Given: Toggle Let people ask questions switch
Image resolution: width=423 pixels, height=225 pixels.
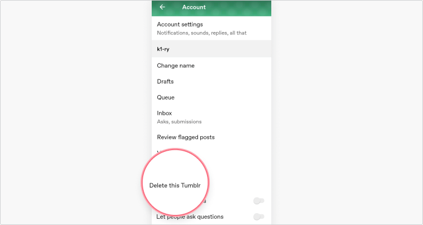Looking at the screenshot, I should click(259, 217).
